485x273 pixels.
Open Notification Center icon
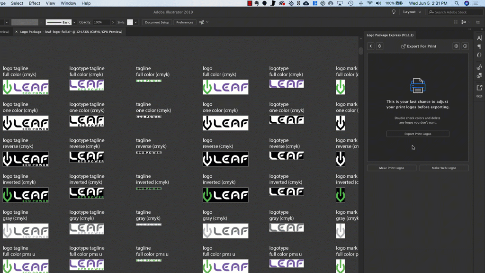476,3
